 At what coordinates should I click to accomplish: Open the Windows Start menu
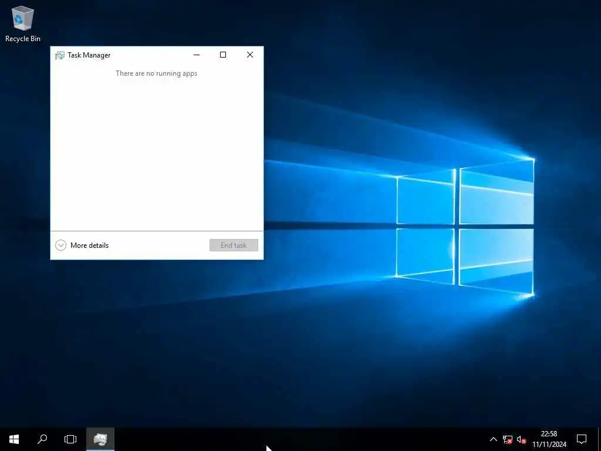(14, 439)
